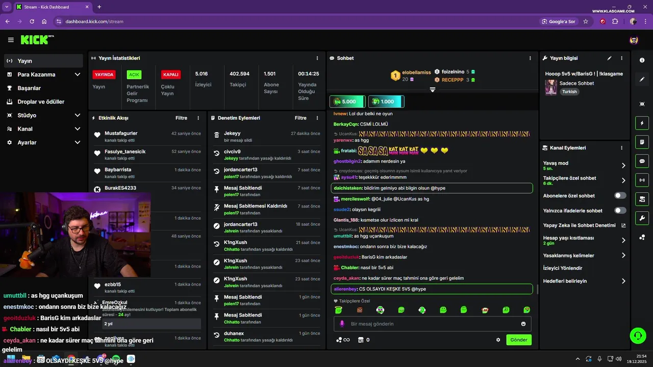Toggle the chat bubble panel icon in the right rail
Screen dimensions: 653x367
(x=642, y=161)
